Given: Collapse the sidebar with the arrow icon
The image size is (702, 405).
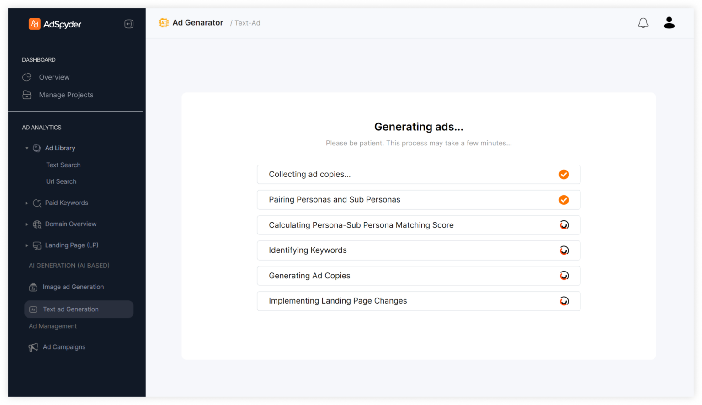Looking at the screenshot, I should pyautogui.click(x=129, y=24).
